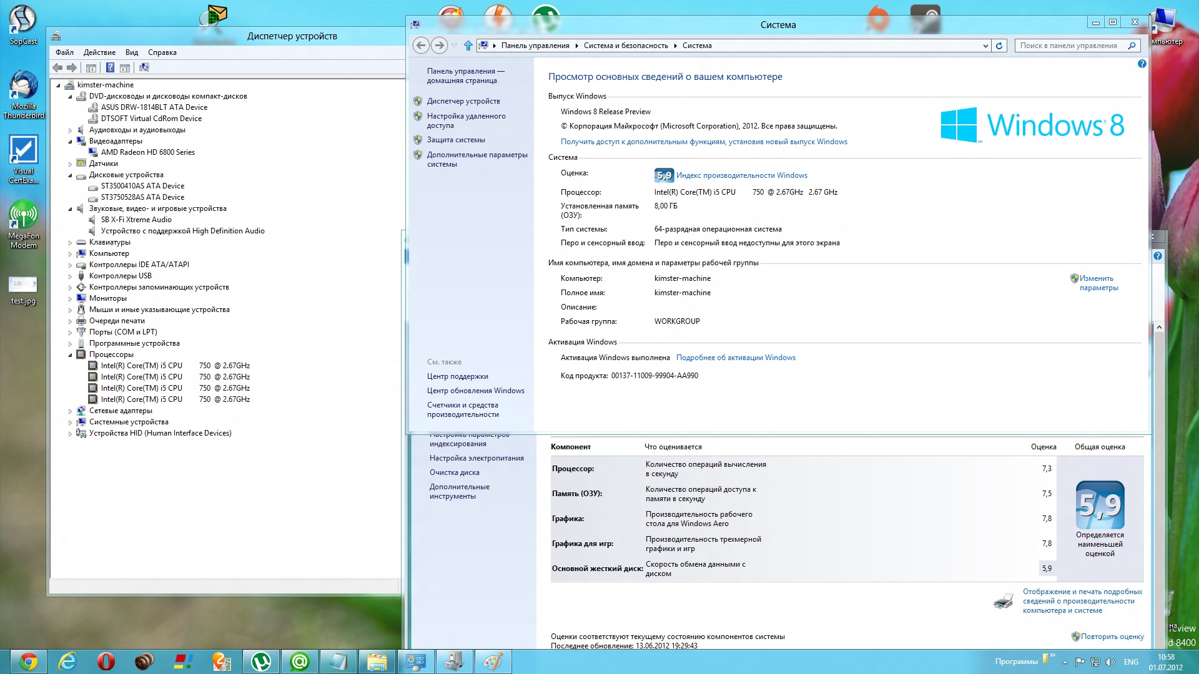Open Диспетчер устройств link in sidebar

point(463,101)
